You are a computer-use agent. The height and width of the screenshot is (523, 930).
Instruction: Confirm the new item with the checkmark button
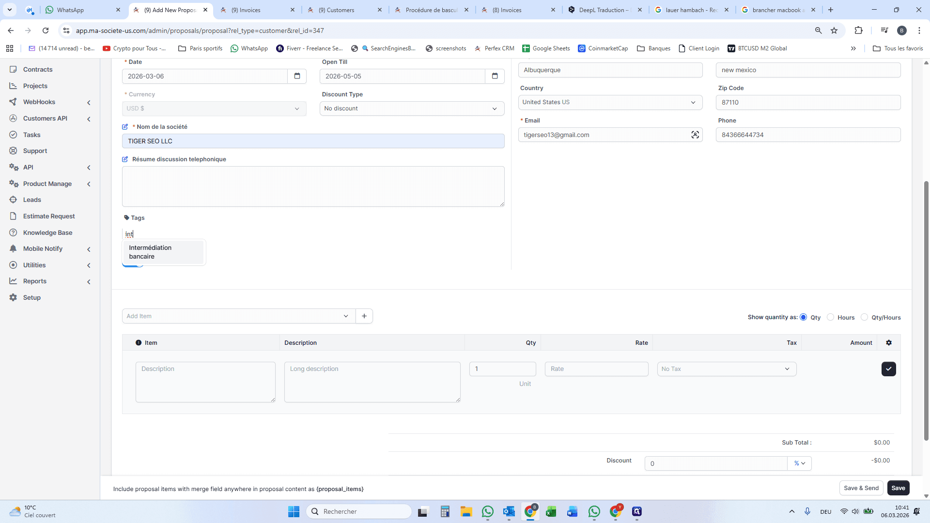[889, 369]
